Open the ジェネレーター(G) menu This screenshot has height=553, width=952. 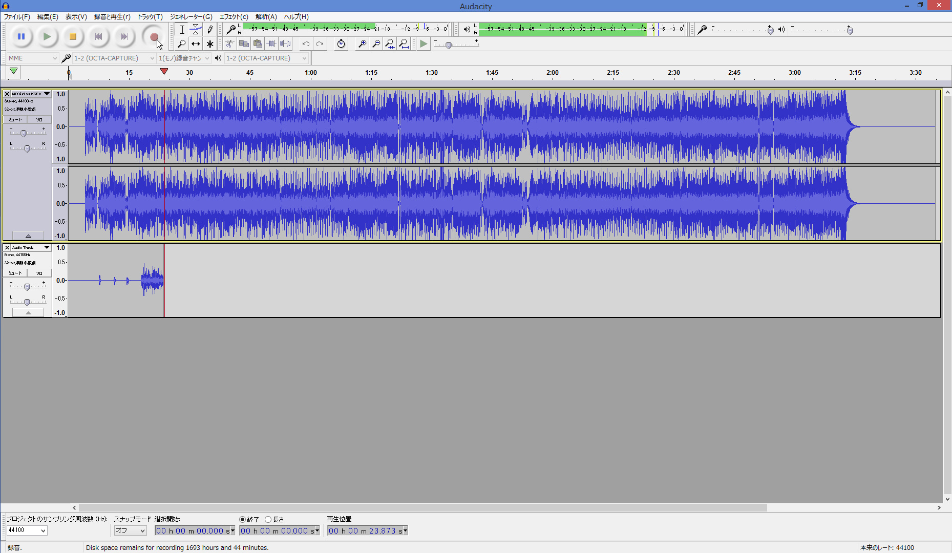point(191,17)
